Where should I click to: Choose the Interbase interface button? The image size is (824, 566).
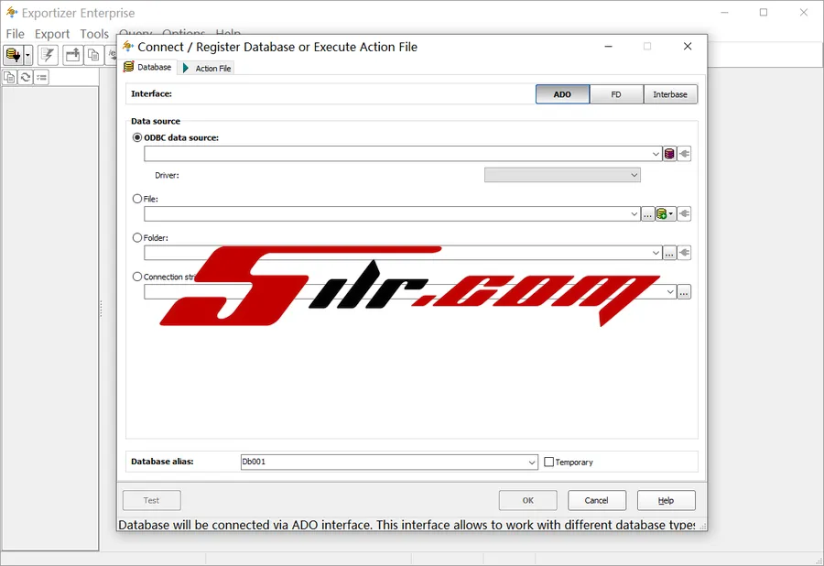670,94
